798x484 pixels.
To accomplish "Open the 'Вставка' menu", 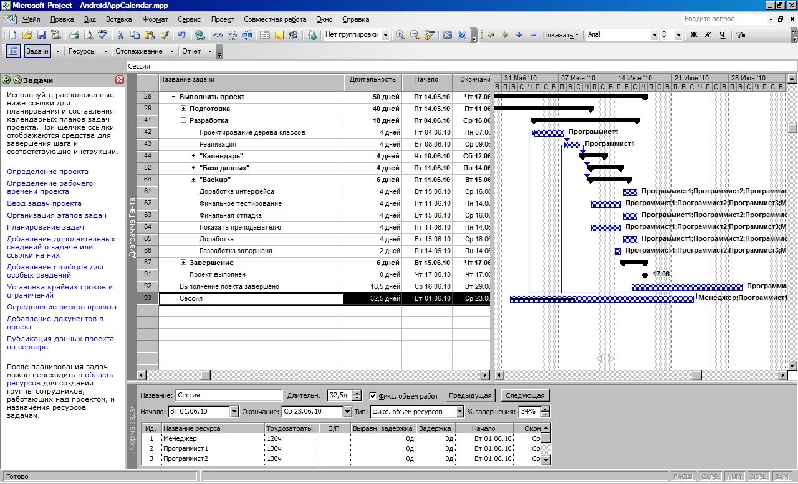I will click(119, 19).
